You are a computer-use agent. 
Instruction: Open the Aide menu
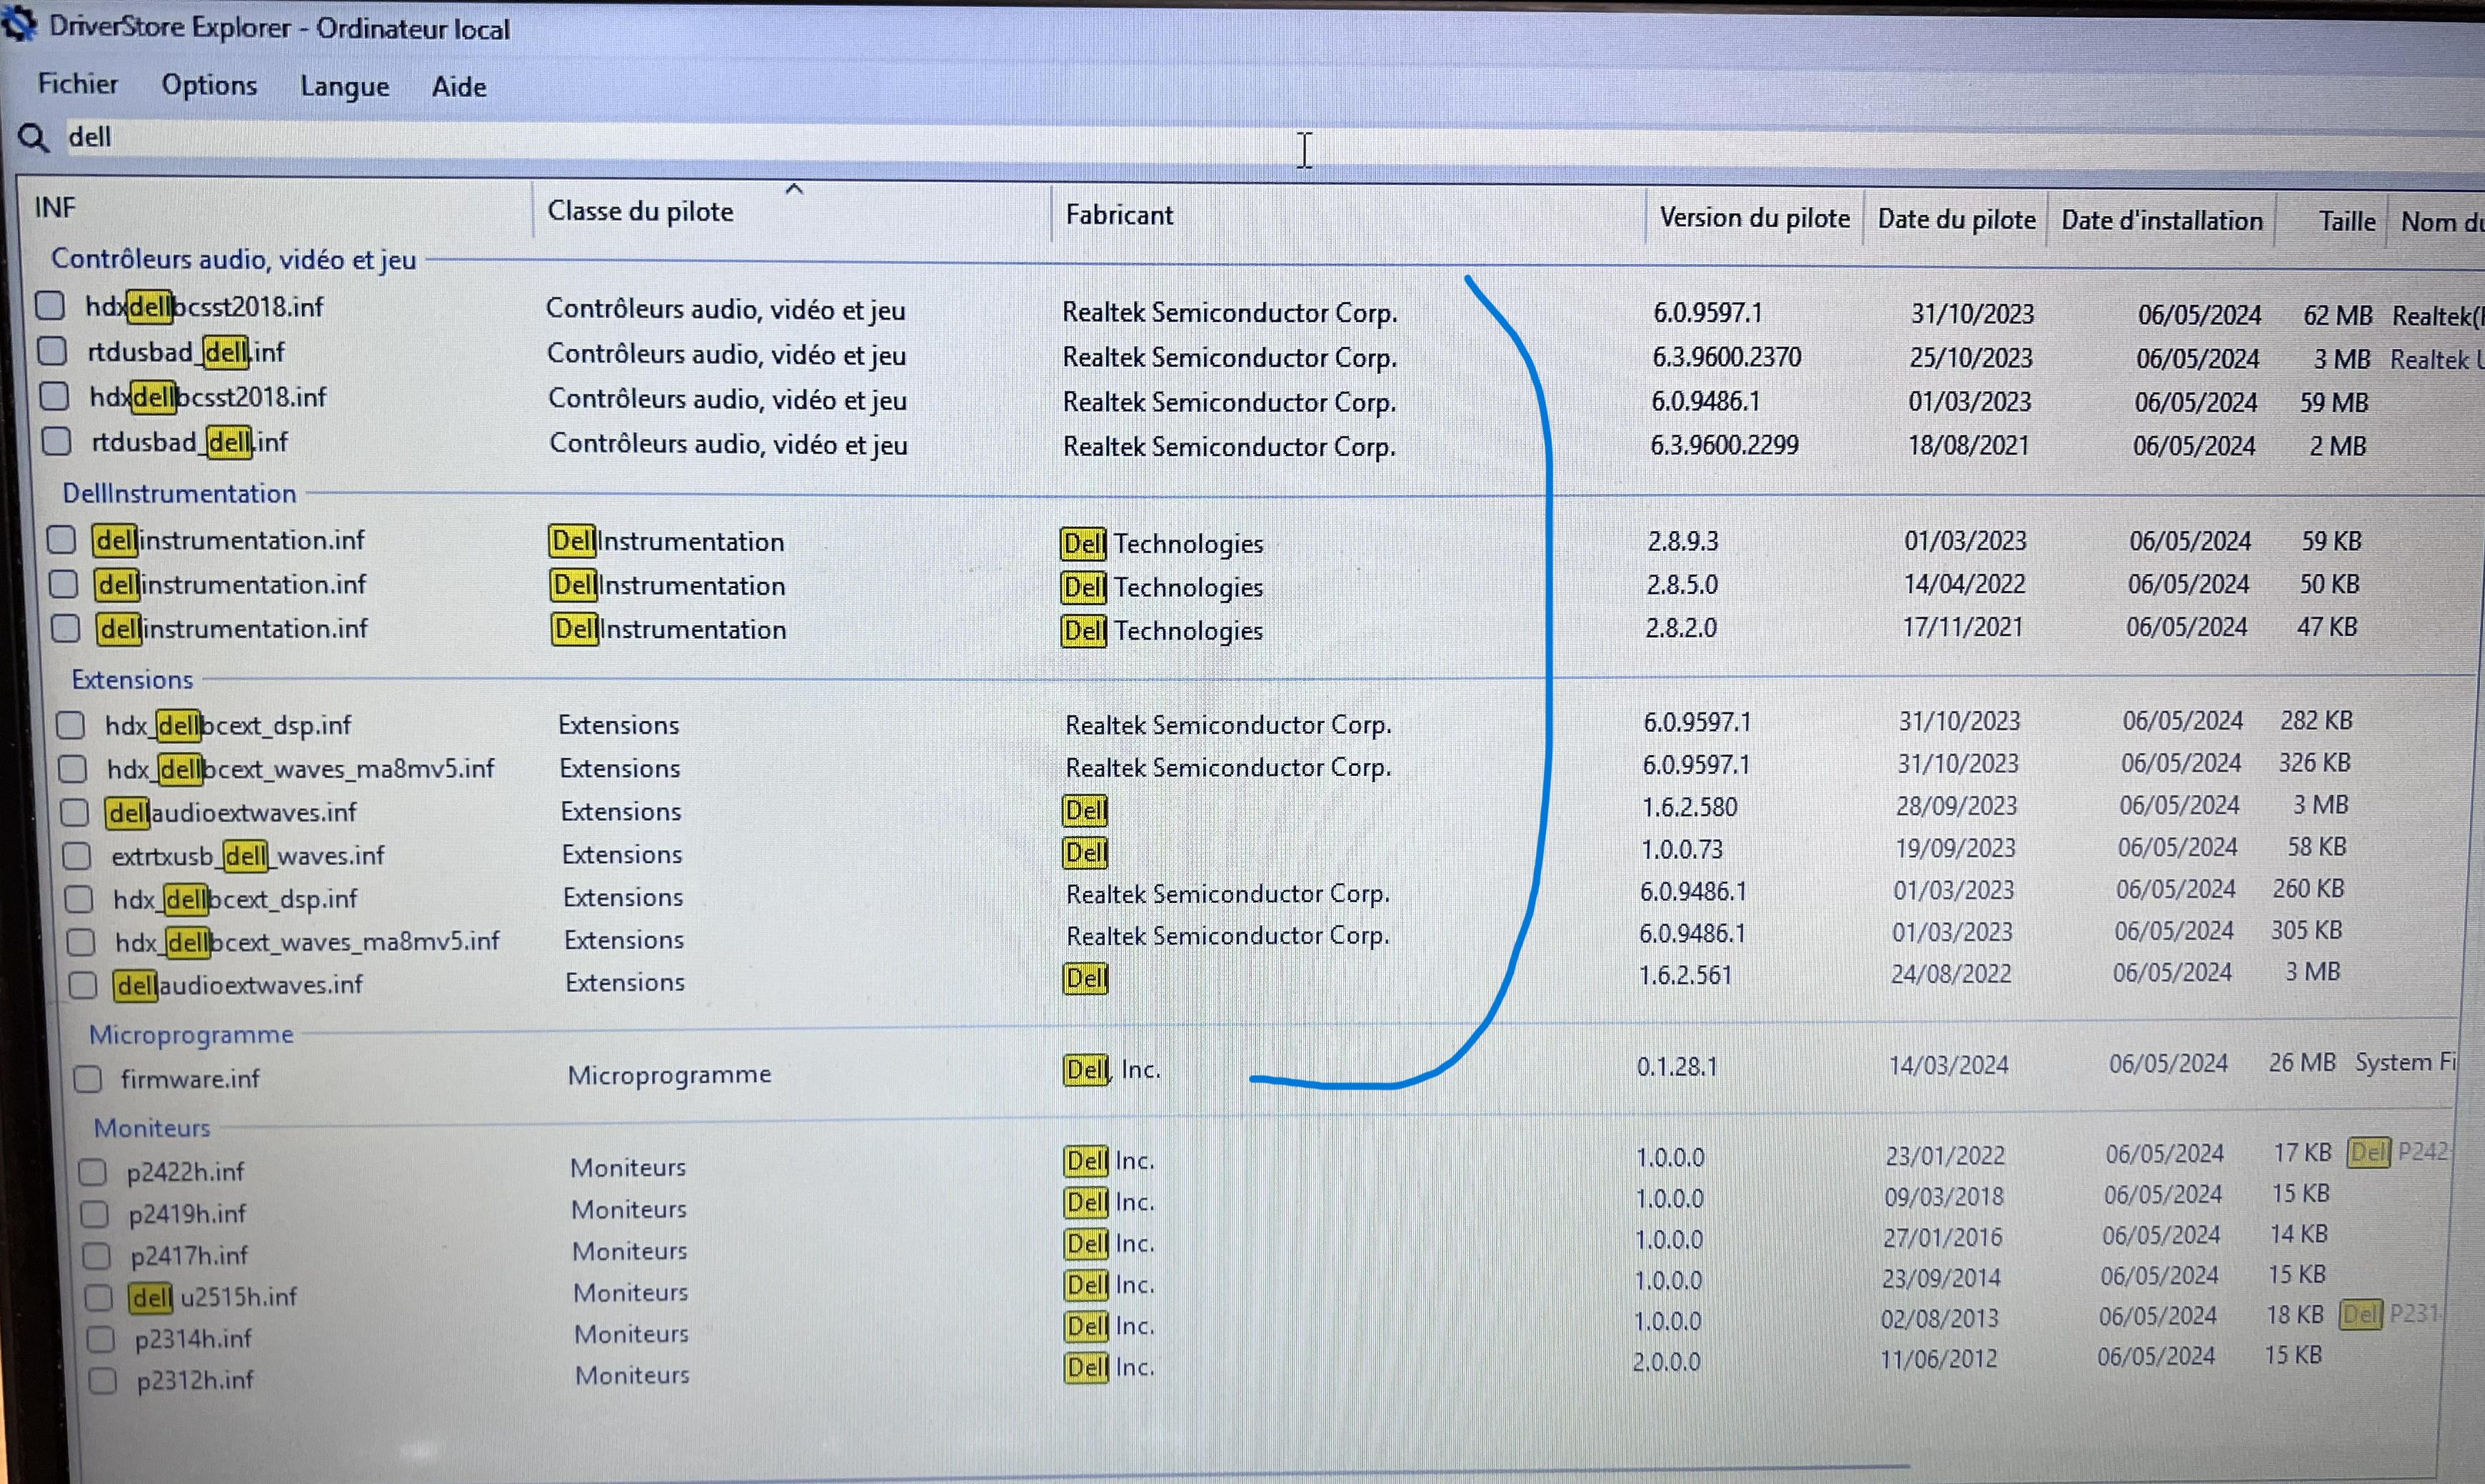click(x=459, y=87)
